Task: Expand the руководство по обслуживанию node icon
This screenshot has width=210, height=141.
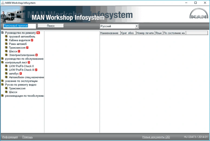Action: pyautogui.click(x=2, y=59)
